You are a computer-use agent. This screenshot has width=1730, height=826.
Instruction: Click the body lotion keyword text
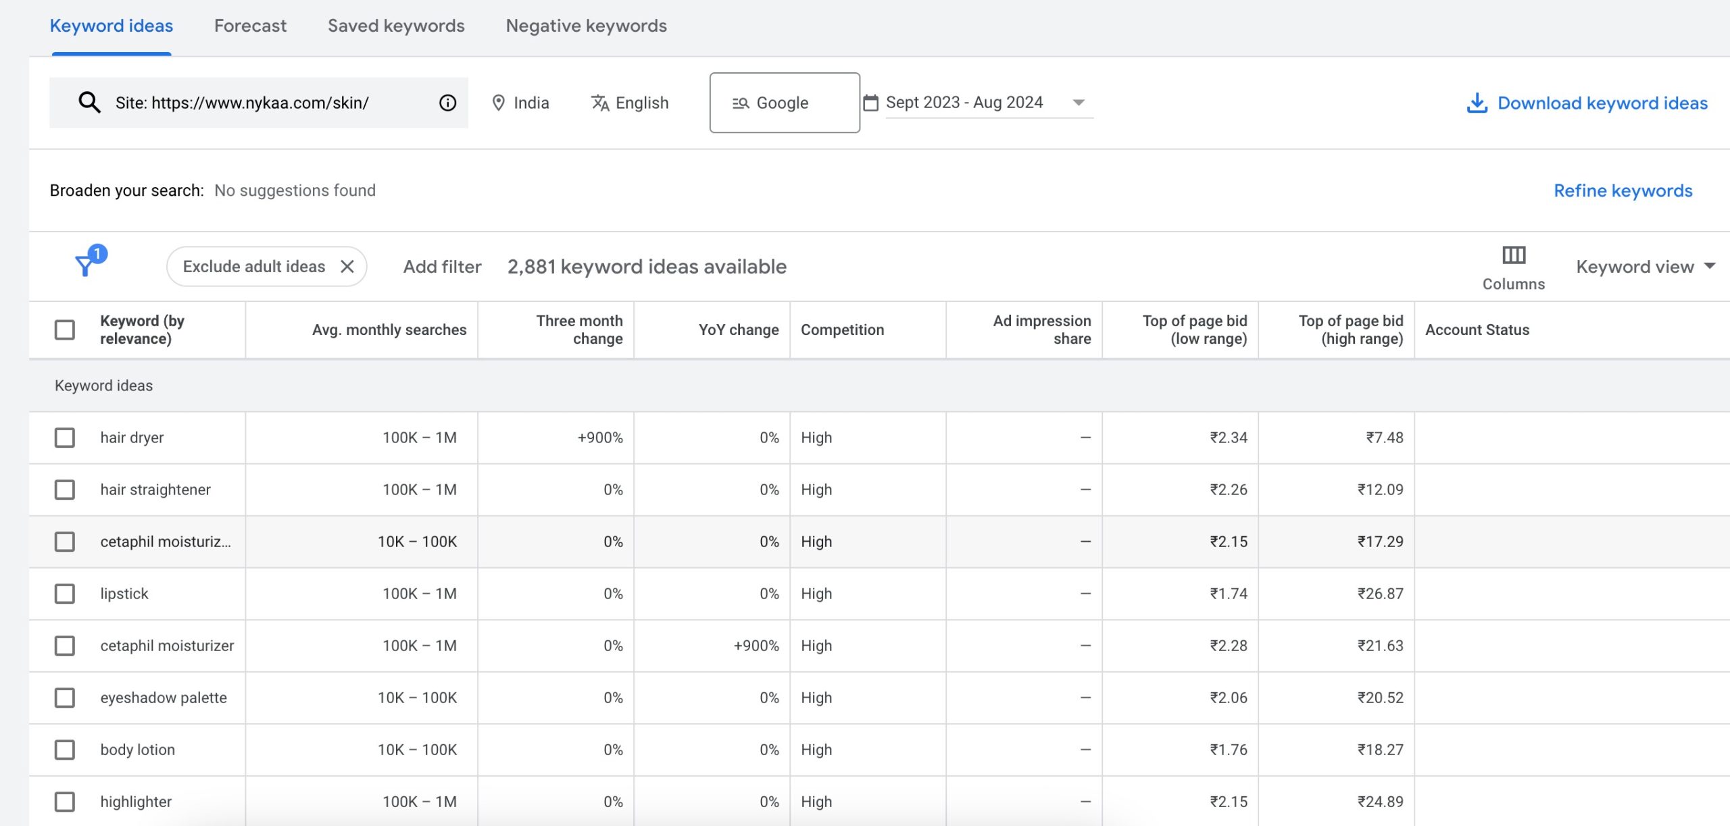click(137, 750)
